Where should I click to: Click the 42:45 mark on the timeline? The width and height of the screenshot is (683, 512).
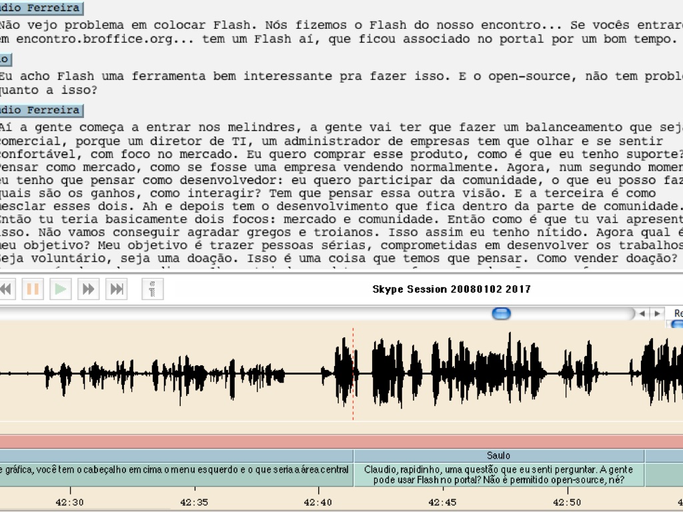coord(442,503)
